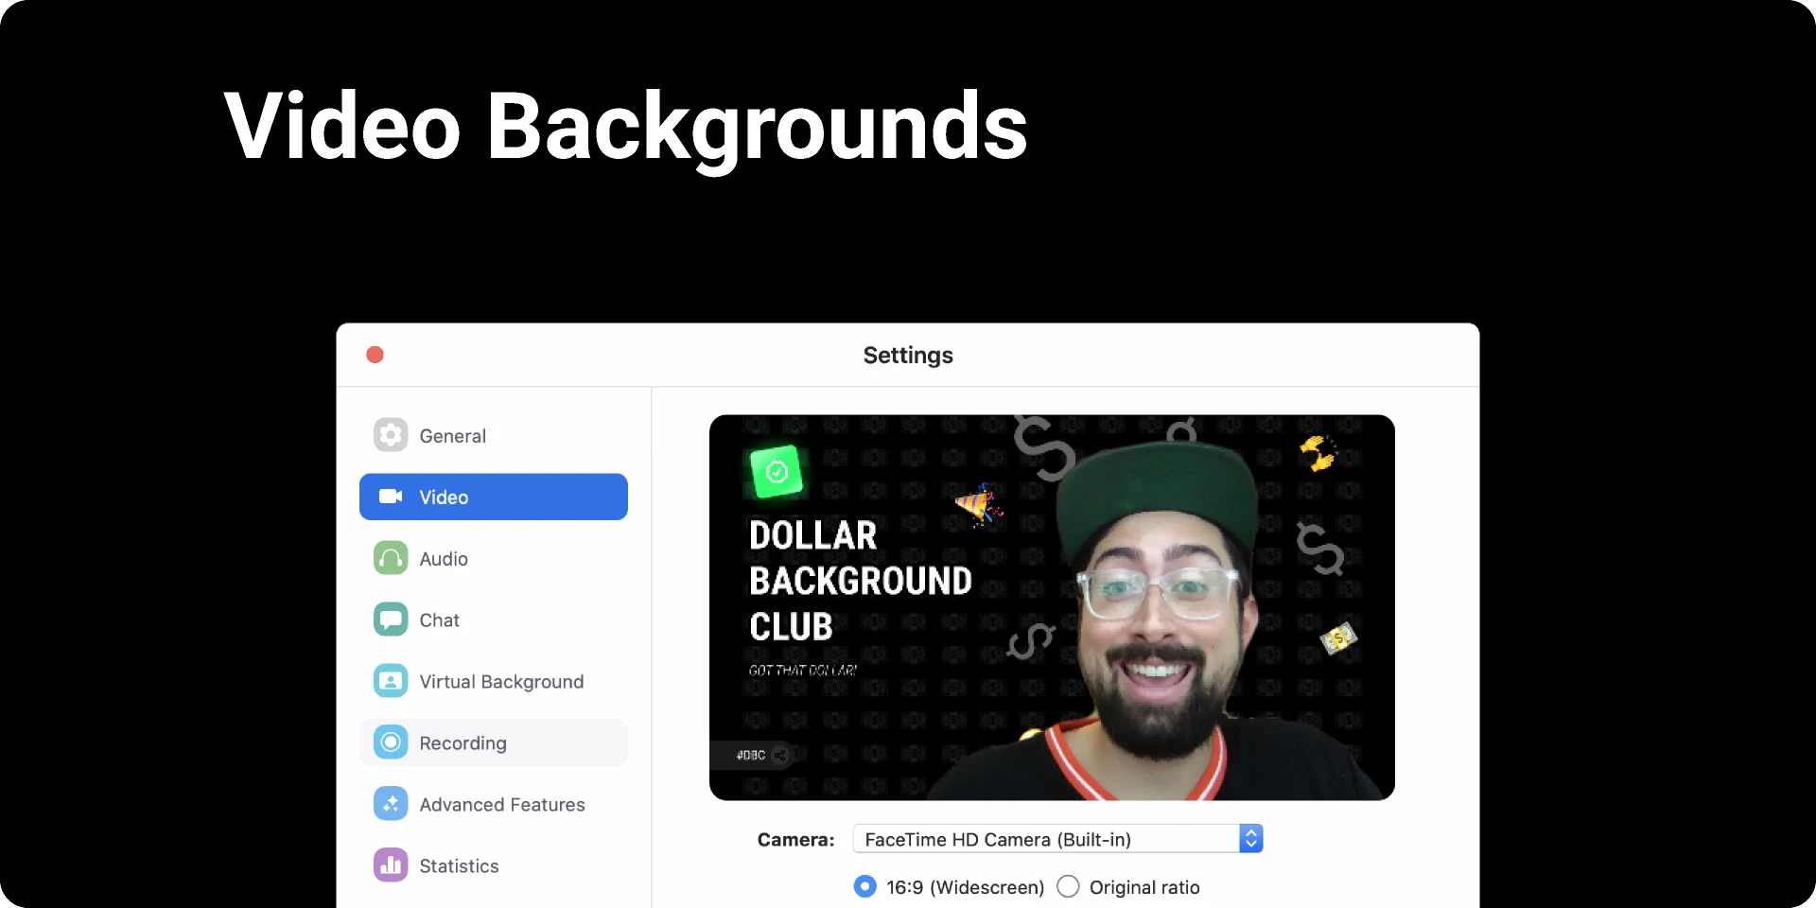Click the Statistics bar chart icon
Image resolution: width=1816 pixels, height=908 pixels.
391,865
